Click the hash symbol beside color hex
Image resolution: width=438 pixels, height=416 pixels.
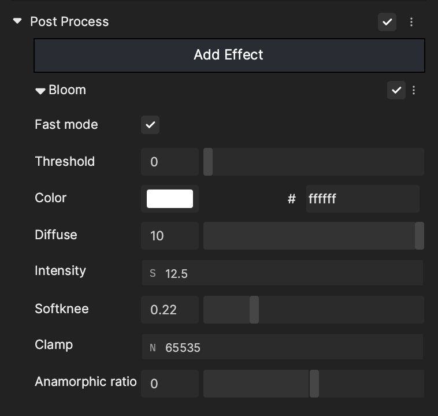click(x=292, y=199)
